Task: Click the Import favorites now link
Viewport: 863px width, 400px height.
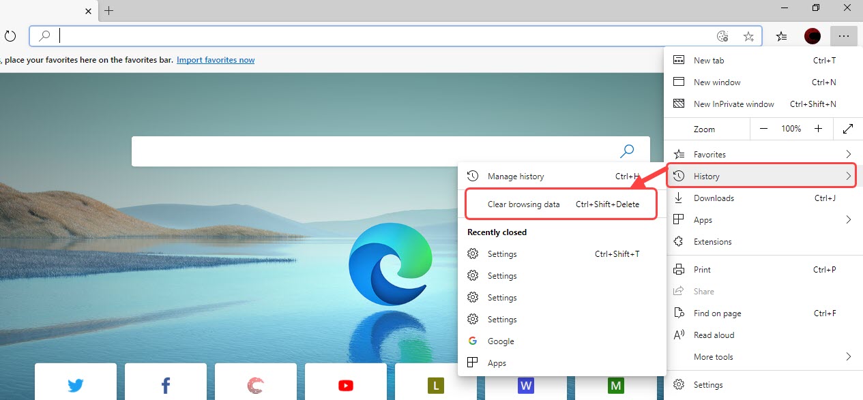Action: 216,60
